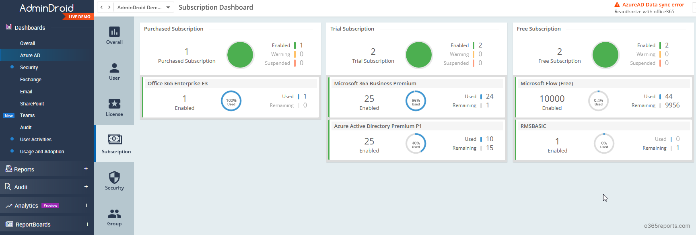The image size is (696, 235).
Task: Go forward with the right chevron
Action: pos(109,7)
